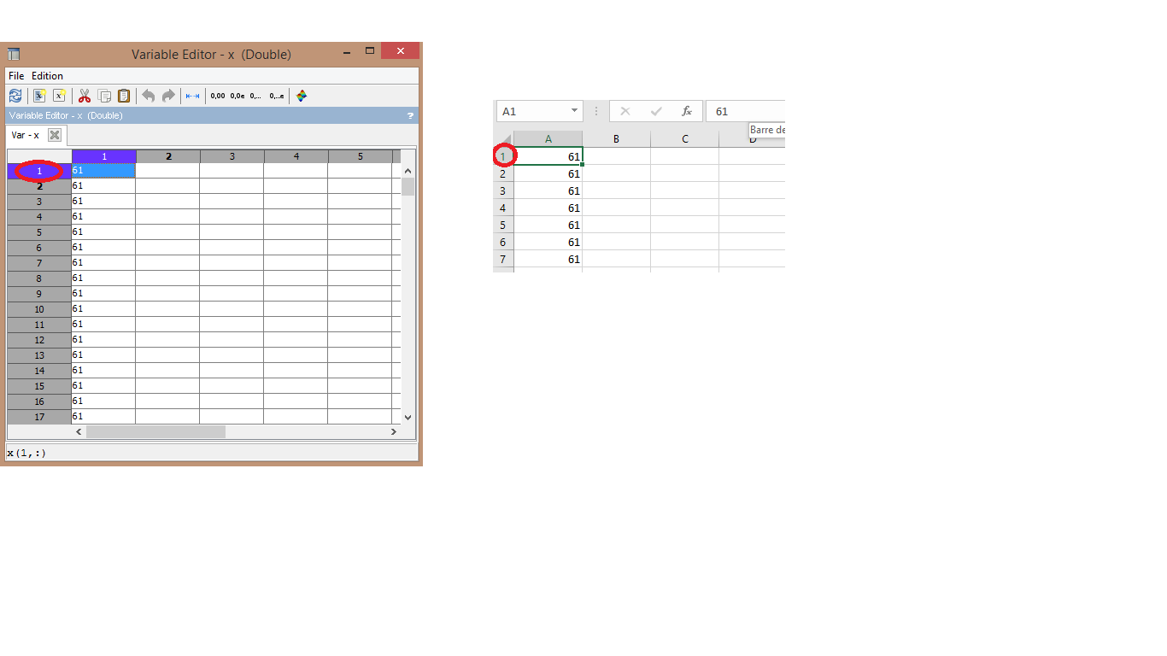
Task: Click the Excel Select All corner triangle
Action: (505, 138)
